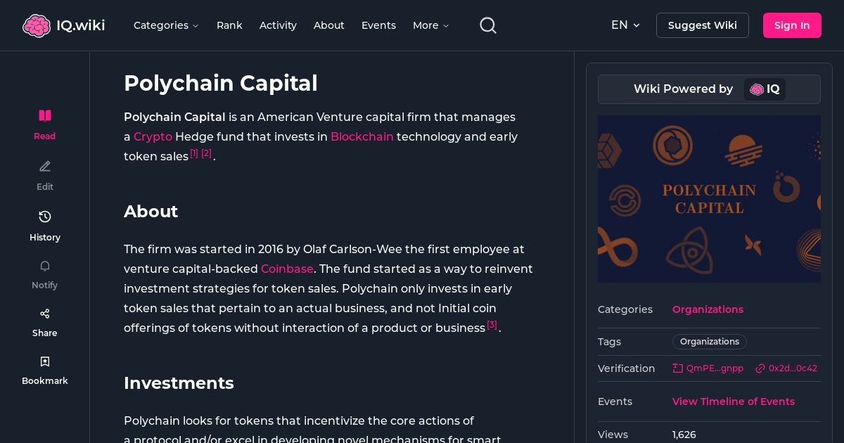Follow the Coinbase link in the About section
This screenshot has height=443, width=844.
(287, 269)
